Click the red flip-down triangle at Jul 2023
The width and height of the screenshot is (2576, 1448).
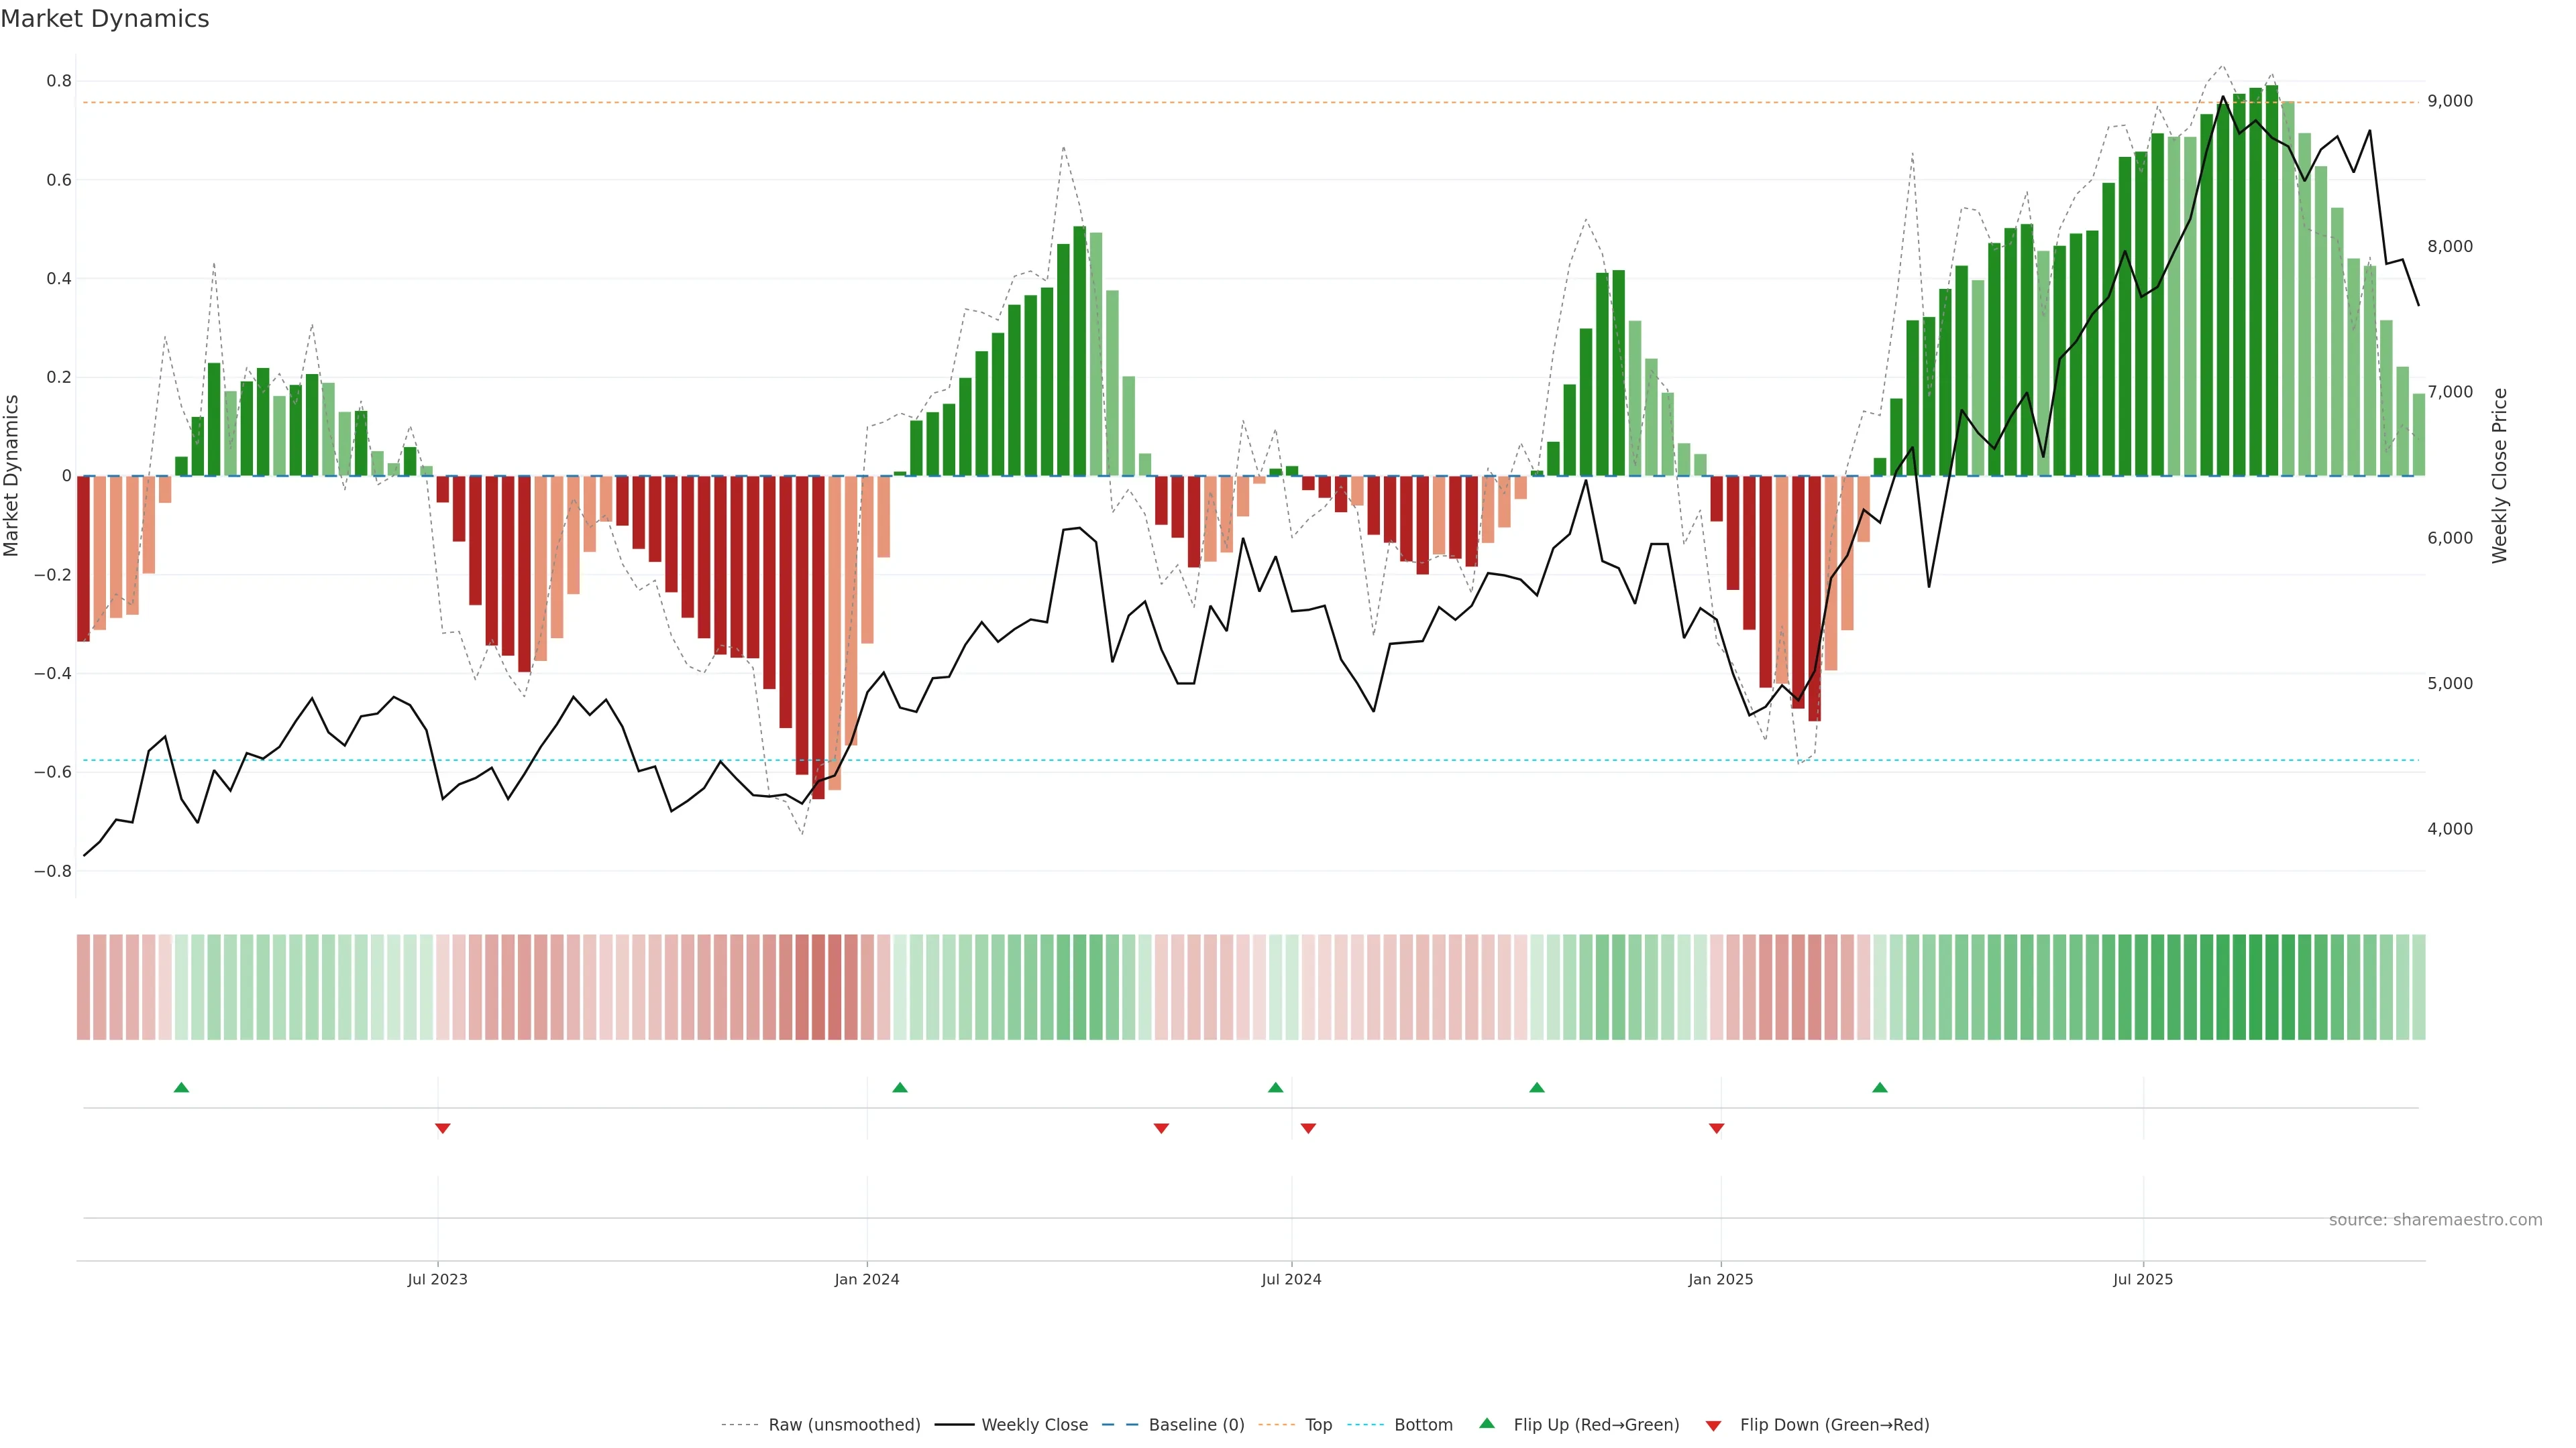click(443, 1128)
